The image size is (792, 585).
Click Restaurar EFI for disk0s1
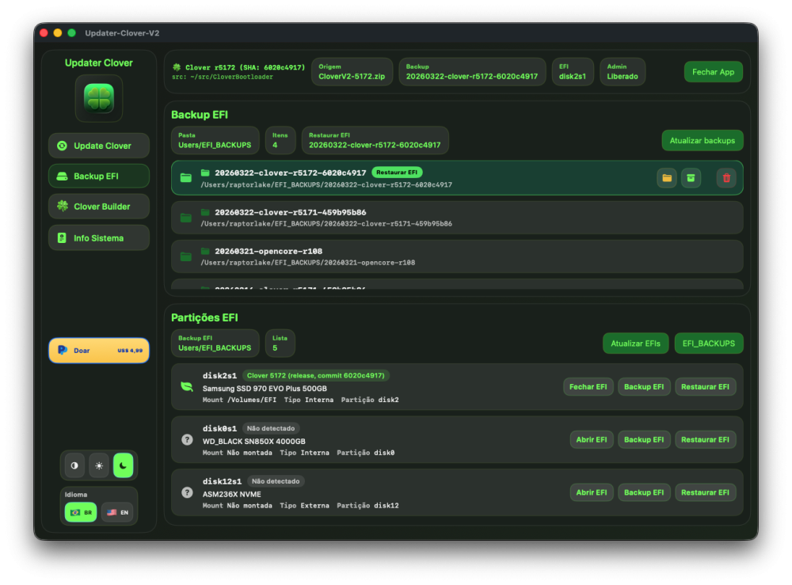705,439
